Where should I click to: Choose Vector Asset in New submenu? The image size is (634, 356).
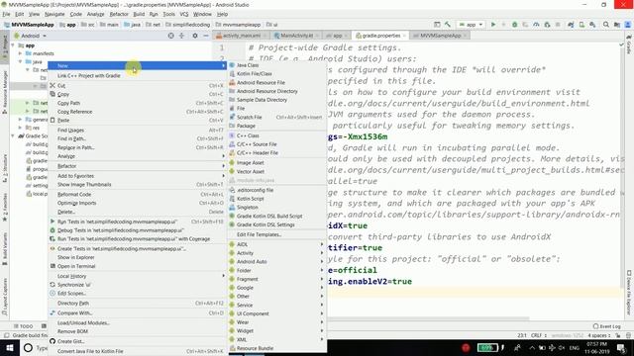point(277,171)
